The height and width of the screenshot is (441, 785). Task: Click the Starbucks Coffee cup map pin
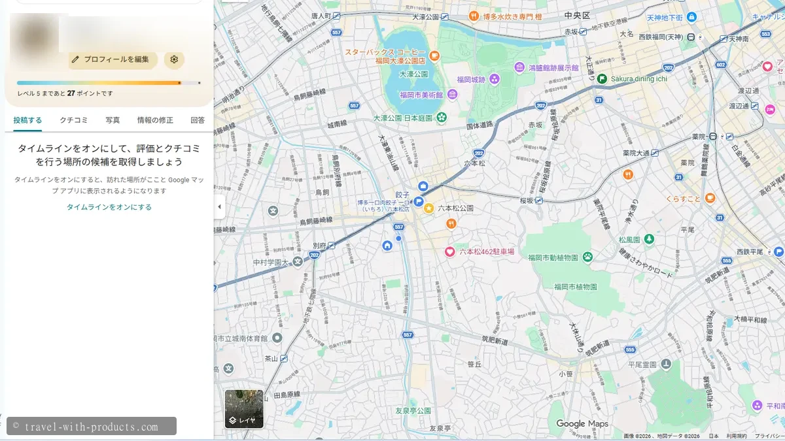[435, 56]
